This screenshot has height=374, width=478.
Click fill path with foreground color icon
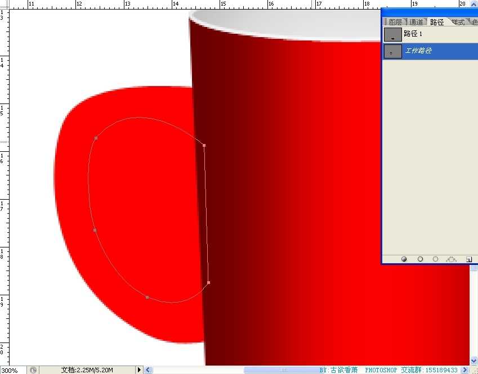tap(404, 259)
